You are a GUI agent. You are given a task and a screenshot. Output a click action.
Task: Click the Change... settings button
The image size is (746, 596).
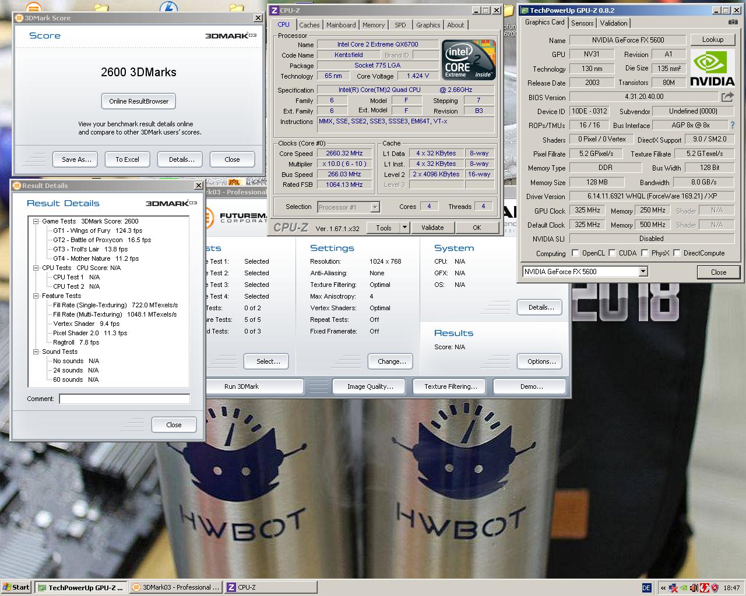tap(392, 361)
